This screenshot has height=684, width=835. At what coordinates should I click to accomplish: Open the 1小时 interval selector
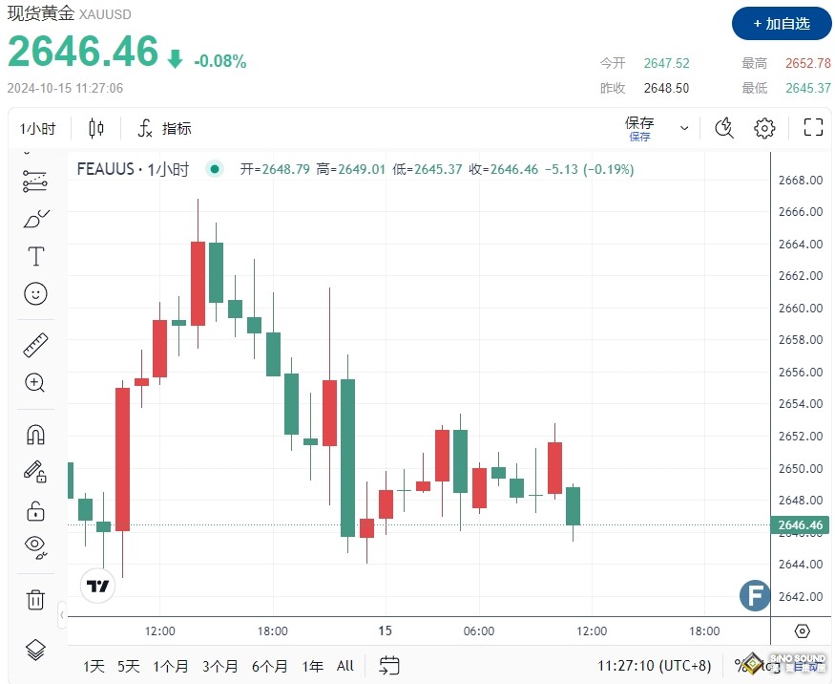[37, 127]
